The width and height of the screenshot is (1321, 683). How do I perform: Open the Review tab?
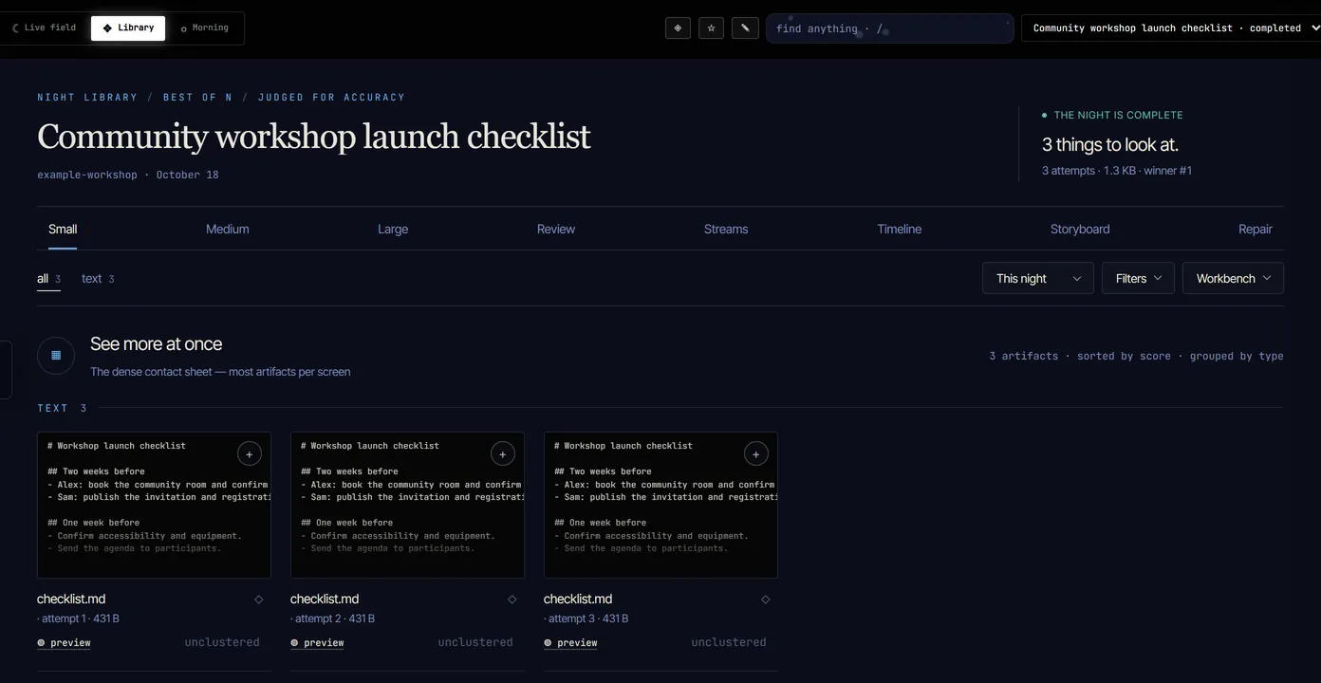(556, 229)
